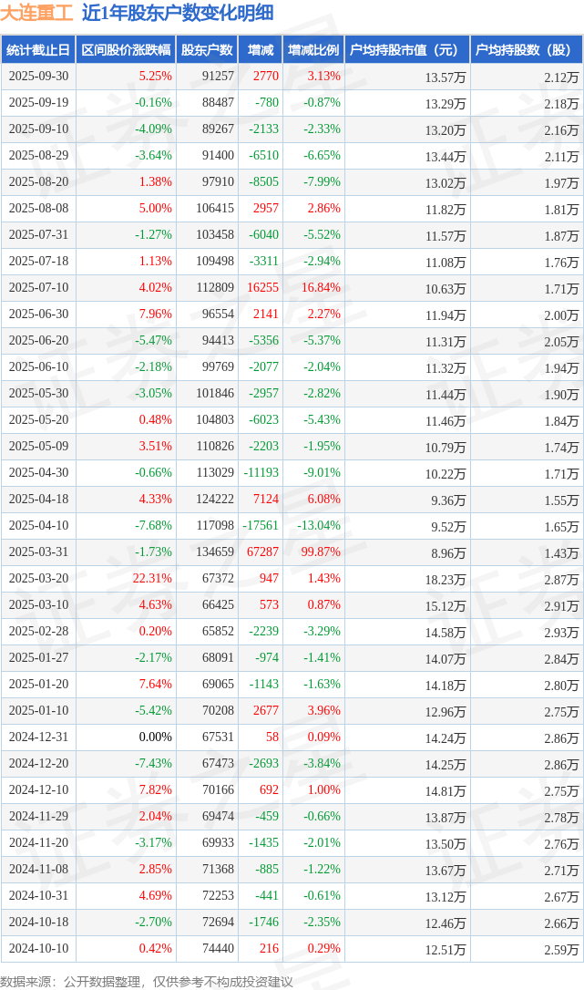Select the 2025-07-10 date cell
This screenshot has height=990, width=584.
coord(38,288)
